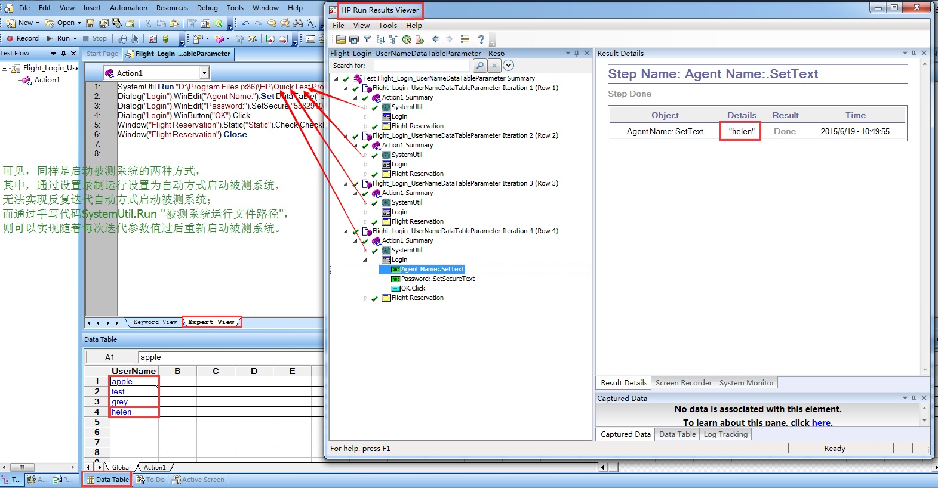Screen dimensions: 938x488
Task: Click the Search for input field
Action: click(x=422, y=66)
